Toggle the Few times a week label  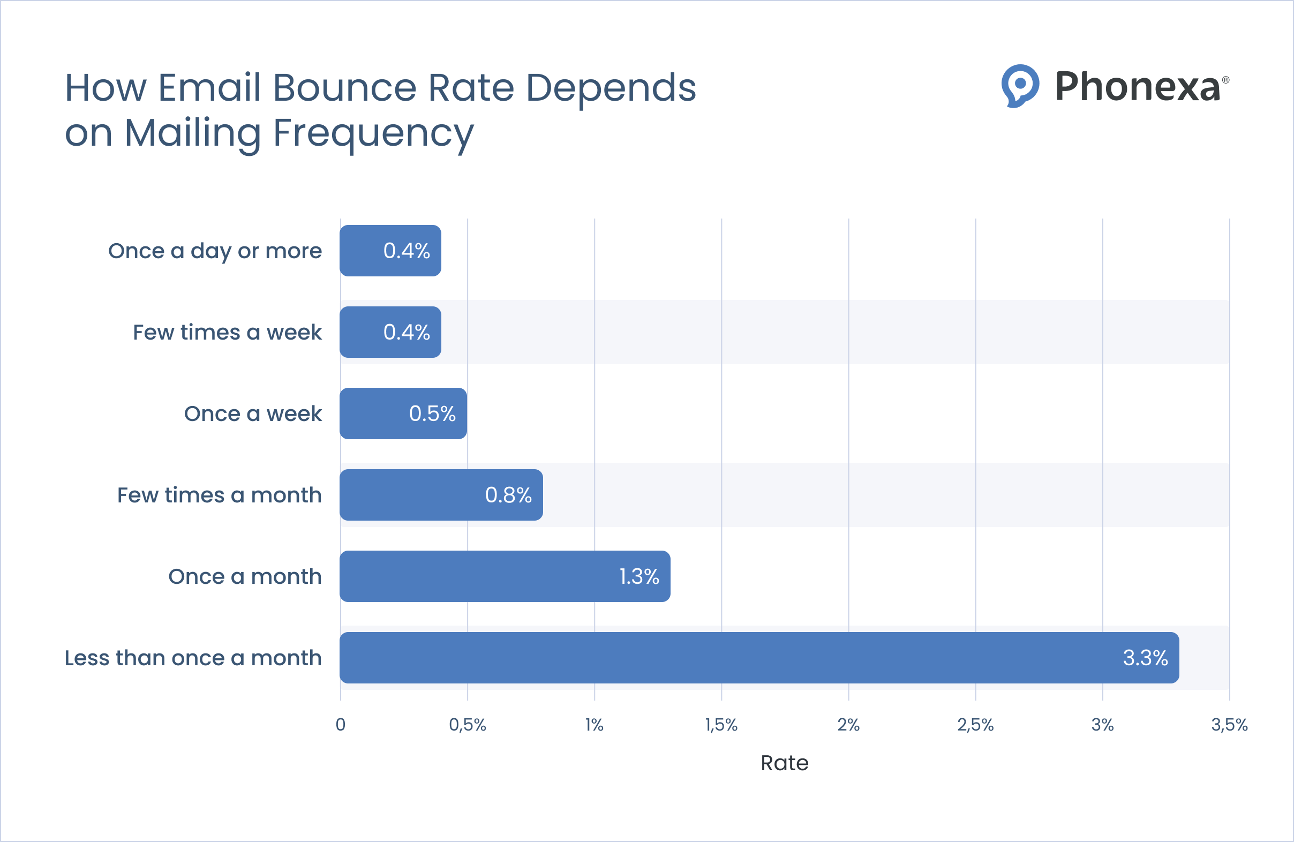click(227, 332)
